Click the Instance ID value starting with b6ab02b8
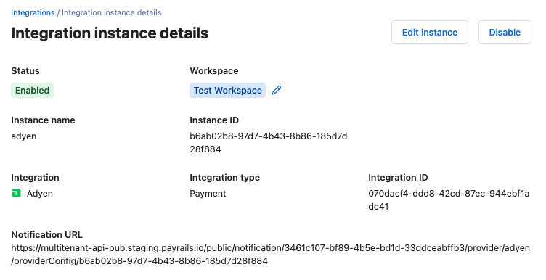The image size is (546, 280). (x=269, y=143)
